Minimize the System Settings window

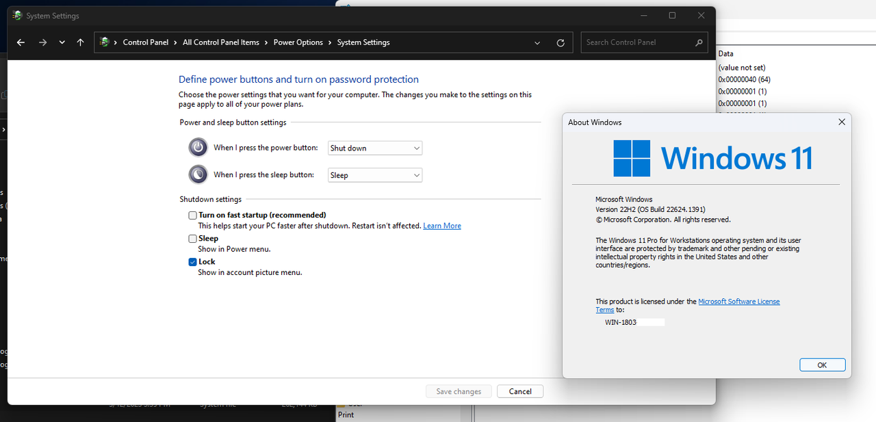(643, 16)
